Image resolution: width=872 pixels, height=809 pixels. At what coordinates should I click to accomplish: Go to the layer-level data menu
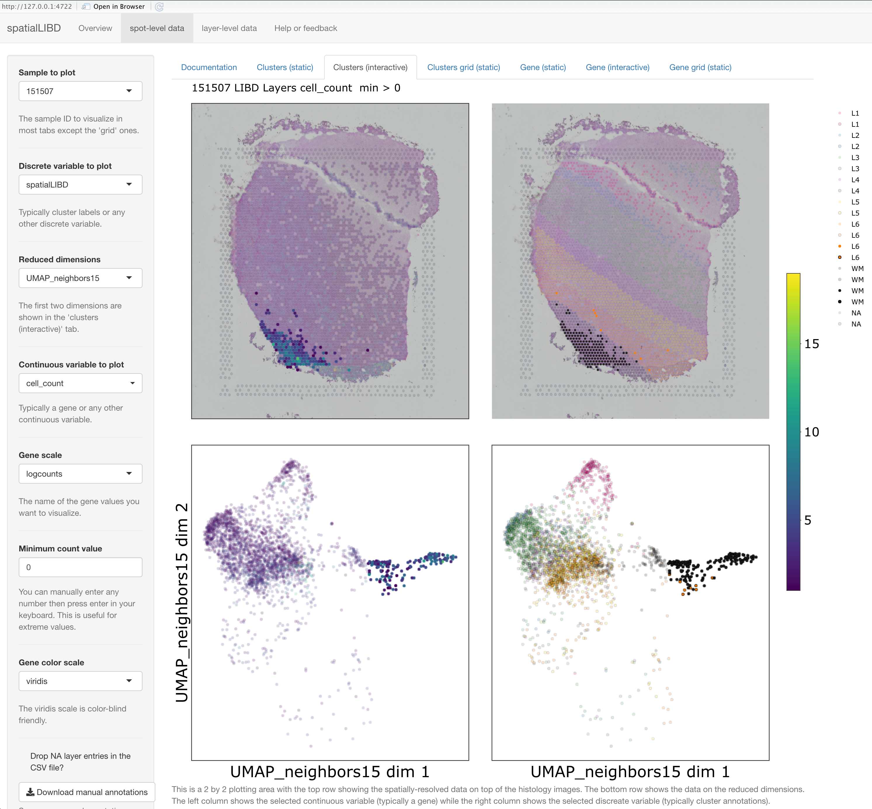point(229,28)
